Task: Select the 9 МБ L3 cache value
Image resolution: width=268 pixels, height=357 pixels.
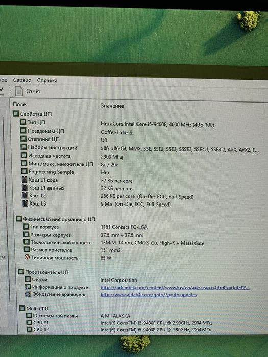Action: (136, 204)
